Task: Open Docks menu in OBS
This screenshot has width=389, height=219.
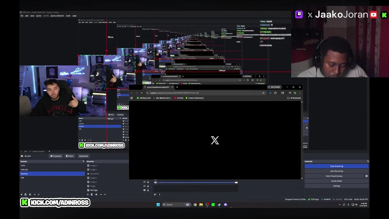Action: (x=39, y=16)
